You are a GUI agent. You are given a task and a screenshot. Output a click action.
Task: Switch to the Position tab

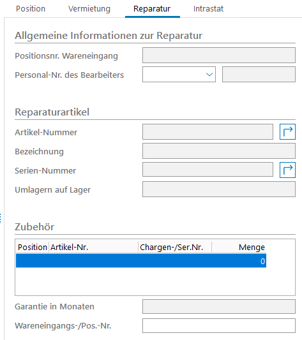[x=31, y=9]
